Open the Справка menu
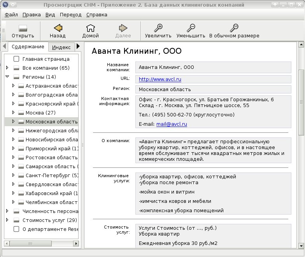Image resolution: width=305 pixels, height=257 pixels. [96, 15]
